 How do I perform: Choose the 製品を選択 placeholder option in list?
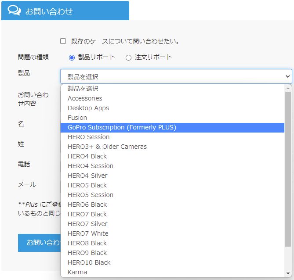tap(172, 89)
